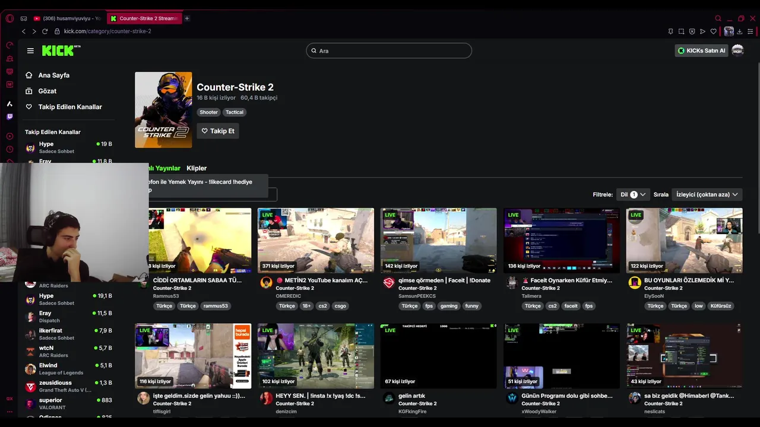Take snapshot with the capture icon
760x427 pixels.
click(681, 31)
